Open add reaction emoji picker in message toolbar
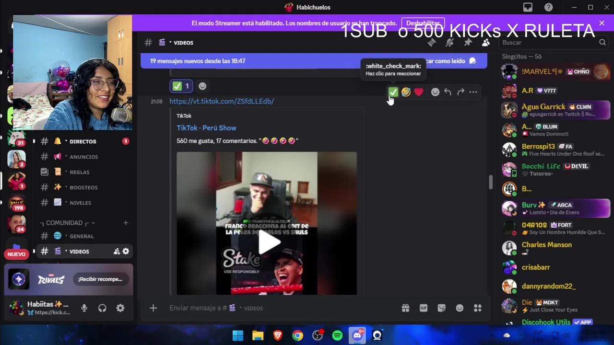The height and width of the screenshot is (345, 614). click(x=435, y=92)
